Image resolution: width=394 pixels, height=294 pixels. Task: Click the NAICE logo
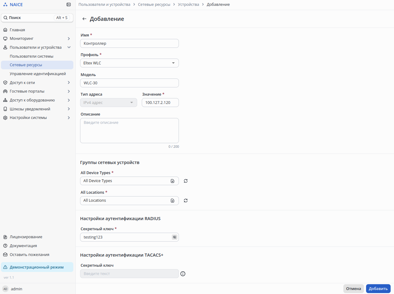(x=13, y=5)
